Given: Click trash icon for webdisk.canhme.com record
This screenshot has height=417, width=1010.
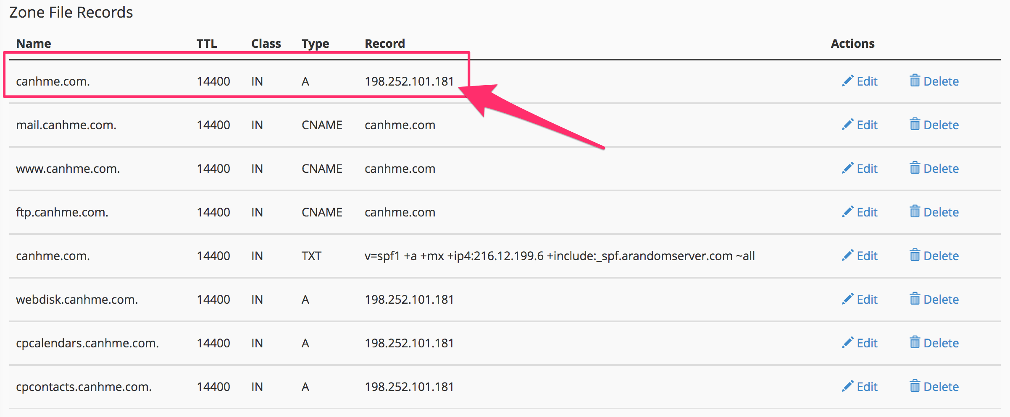Looking at the screenshot, I should (x=915, y=299).
